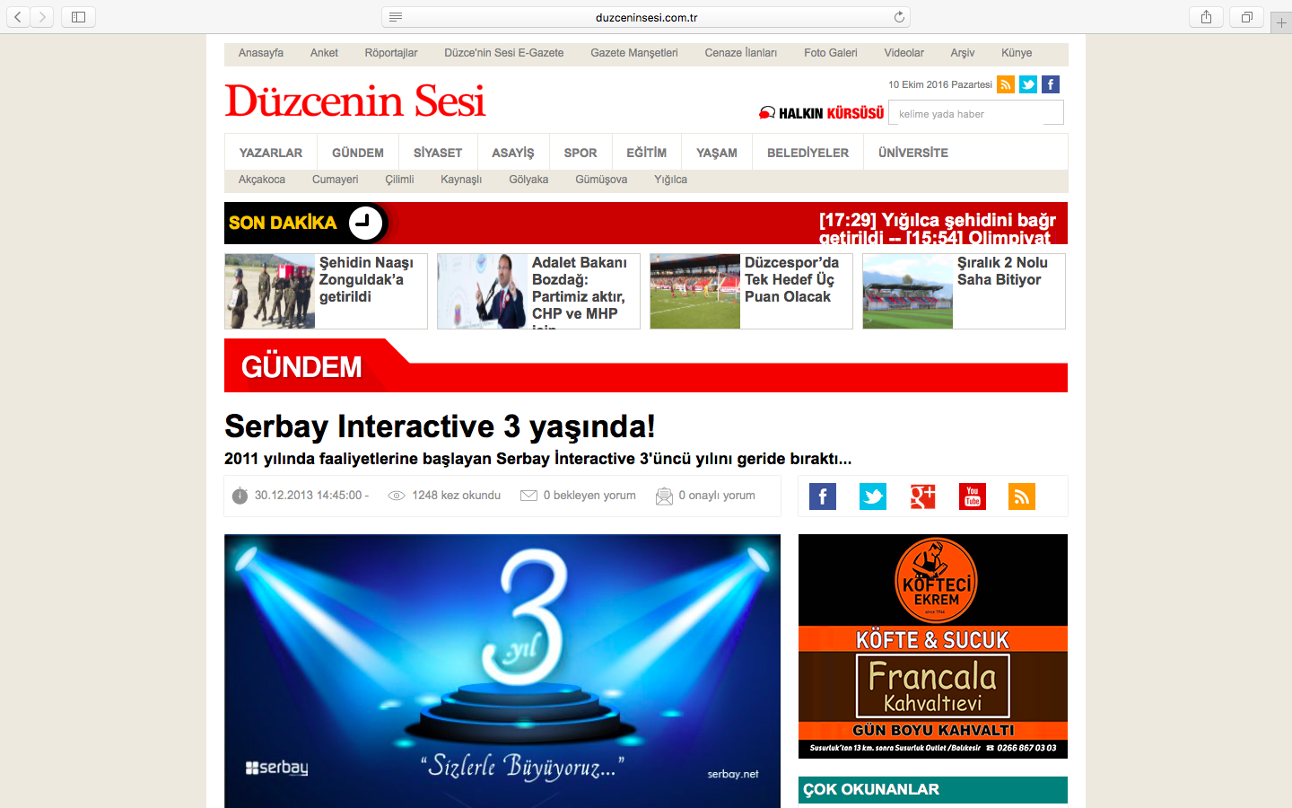1292x808 pixels.
Task: Open Künye in the top menu
Action: point(1017,53)
